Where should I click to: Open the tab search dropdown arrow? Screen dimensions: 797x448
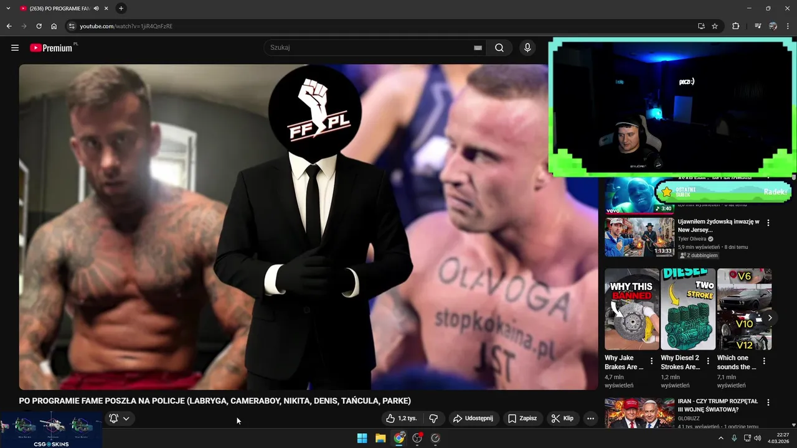[8, 8]
